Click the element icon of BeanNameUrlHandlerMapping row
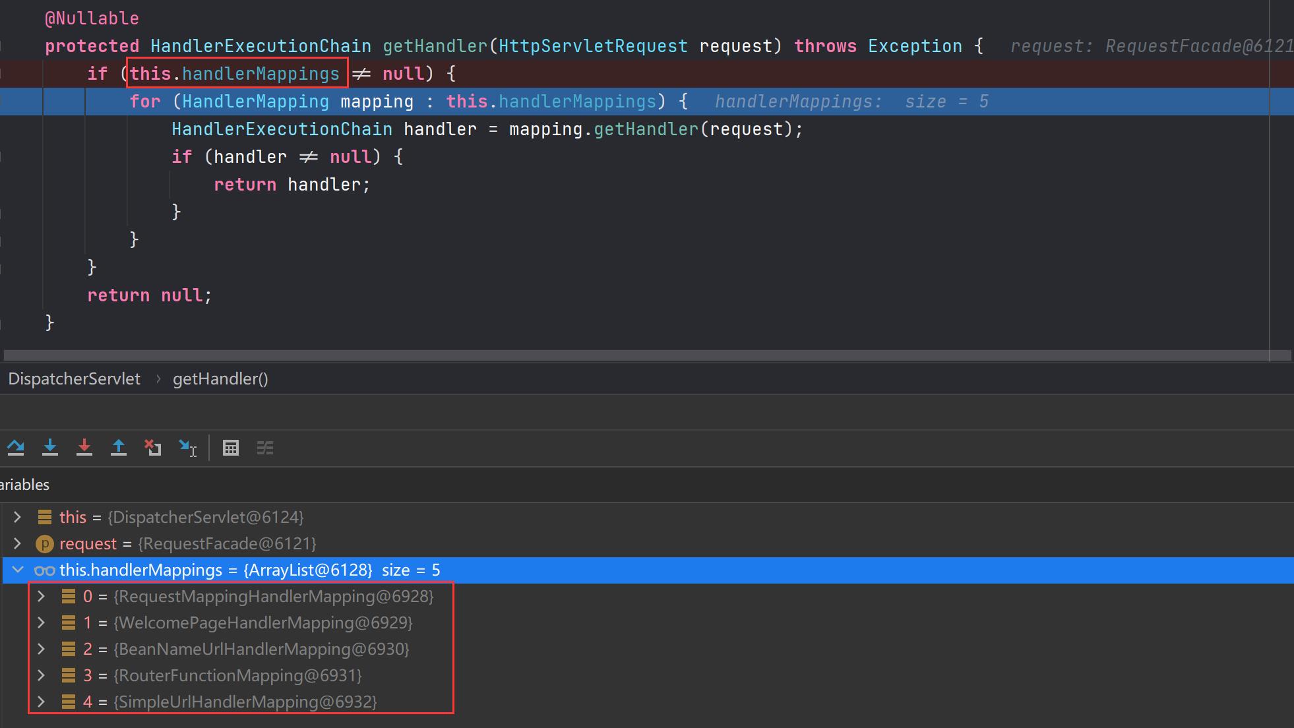 [x=68, y=649]
